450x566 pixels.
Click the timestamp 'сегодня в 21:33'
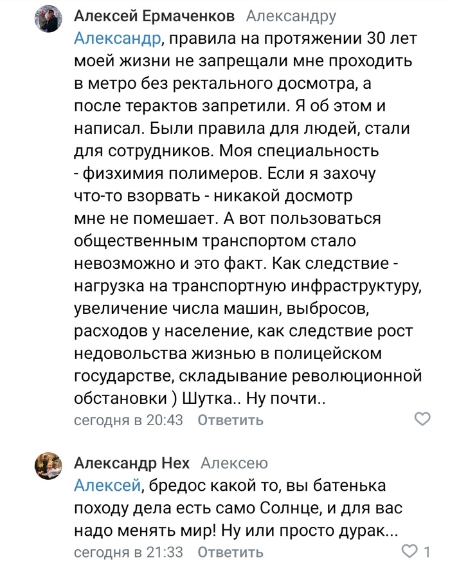pos(129,552)
